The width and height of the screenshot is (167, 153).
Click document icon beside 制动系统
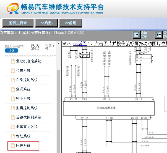point(13,136)
